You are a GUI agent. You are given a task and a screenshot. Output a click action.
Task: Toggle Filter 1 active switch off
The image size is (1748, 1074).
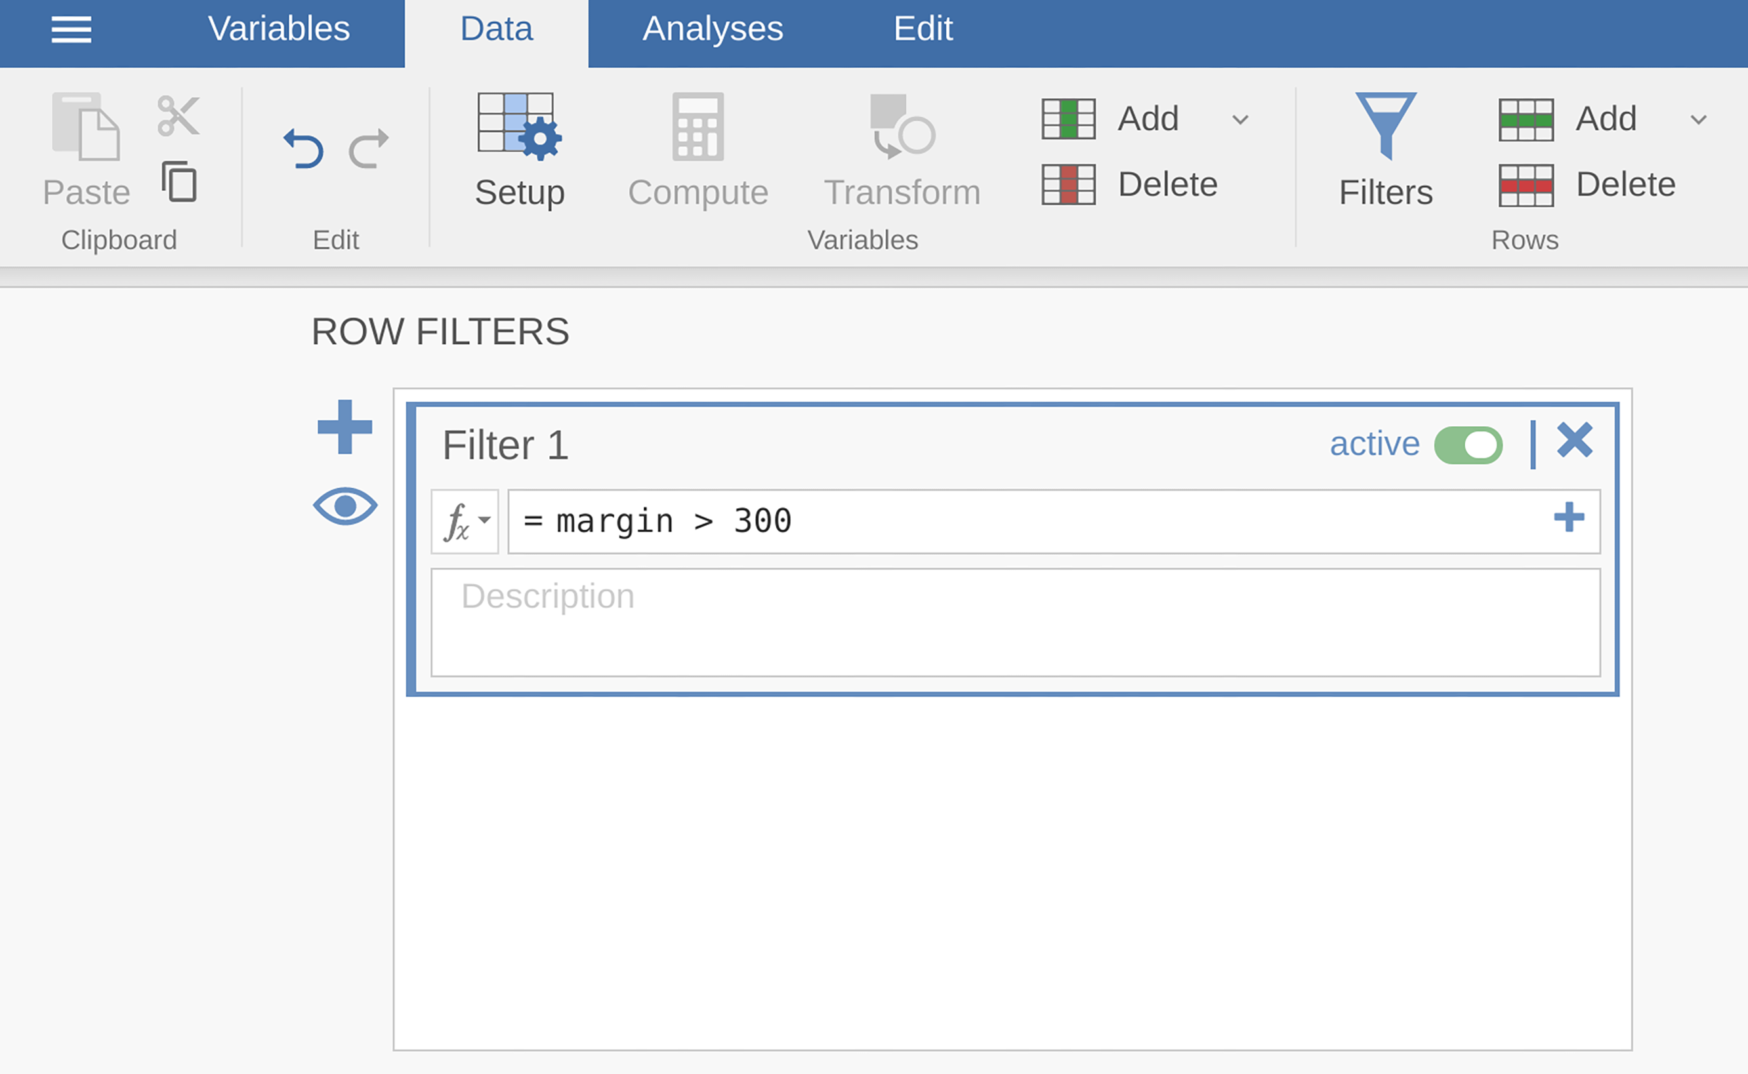tap(1468, 445)
